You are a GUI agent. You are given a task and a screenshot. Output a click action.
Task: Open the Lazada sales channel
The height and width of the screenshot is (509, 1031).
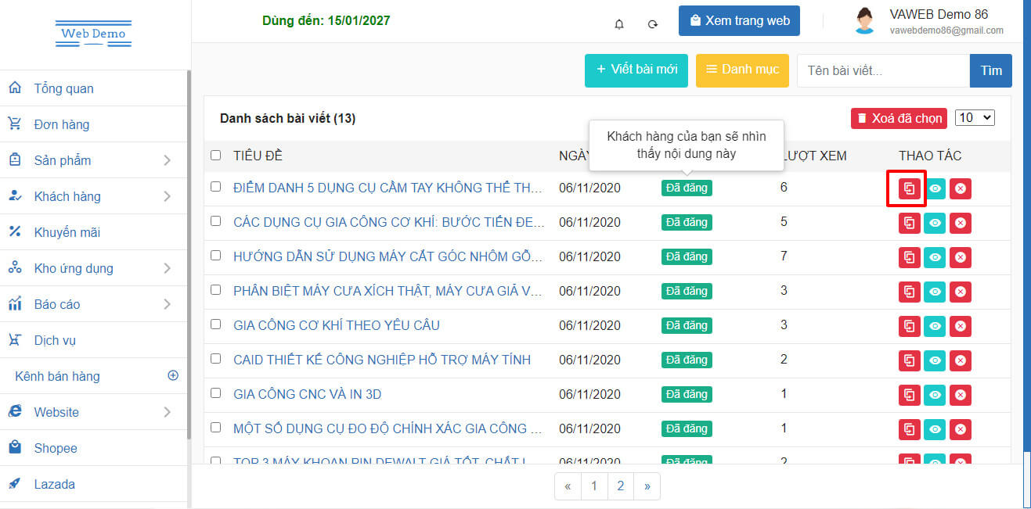[x=54, y=484]
